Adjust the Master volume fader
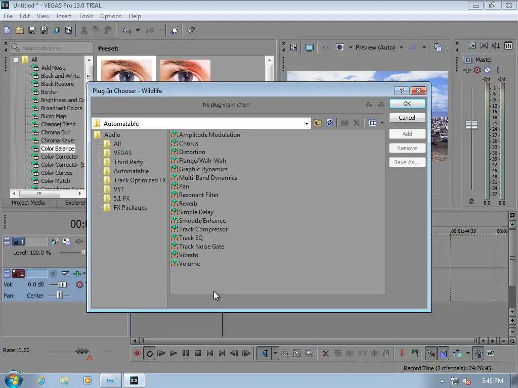518x388 pixels. pos(471,125)
